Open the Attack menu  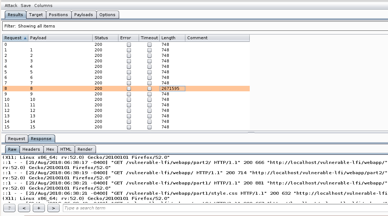(9, 6)
